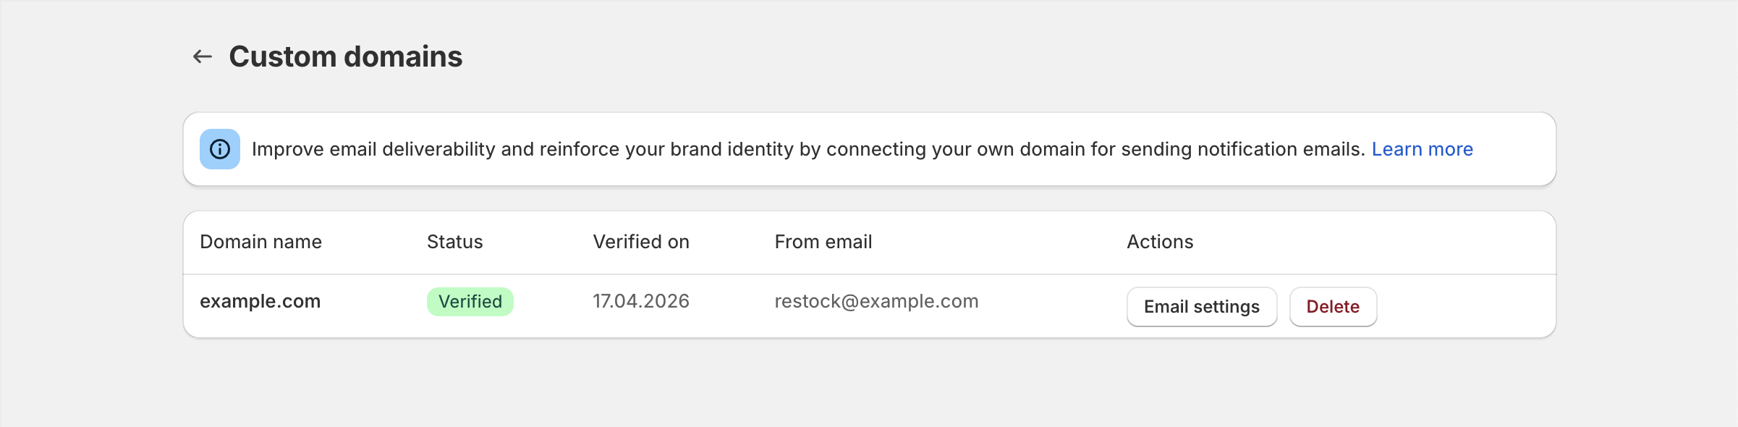Click the 'Improve email deliverability' banner text
1738x427 pixels.
click(x=373, y=149)
